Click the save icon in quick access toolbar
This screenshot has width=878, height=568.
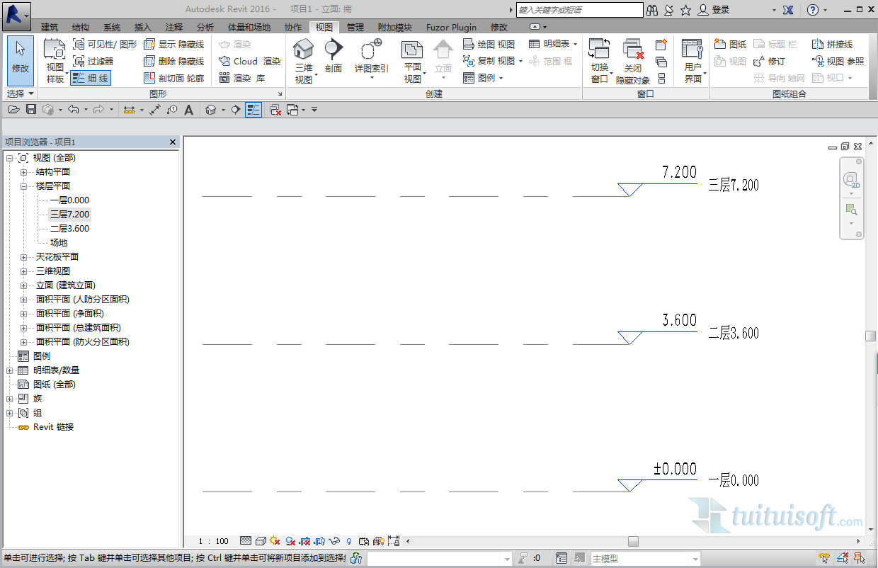pyautogui.click(x=31, y=110)
